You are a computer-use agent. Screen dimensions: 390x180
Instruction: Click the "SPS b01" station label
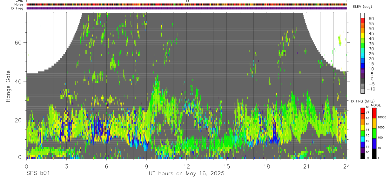pos(38,173)
